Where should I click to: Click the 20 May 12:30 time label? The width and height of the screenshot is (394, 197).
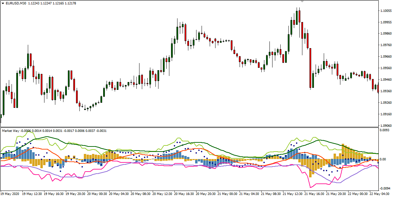click(163, 194)
